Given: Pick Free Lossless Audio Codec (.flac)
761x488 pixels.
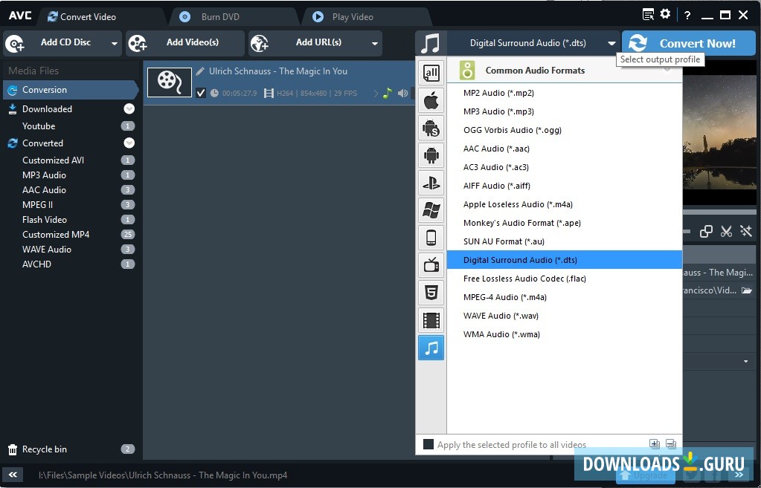Looking at the screenshot, I should (x=564, y=279).
